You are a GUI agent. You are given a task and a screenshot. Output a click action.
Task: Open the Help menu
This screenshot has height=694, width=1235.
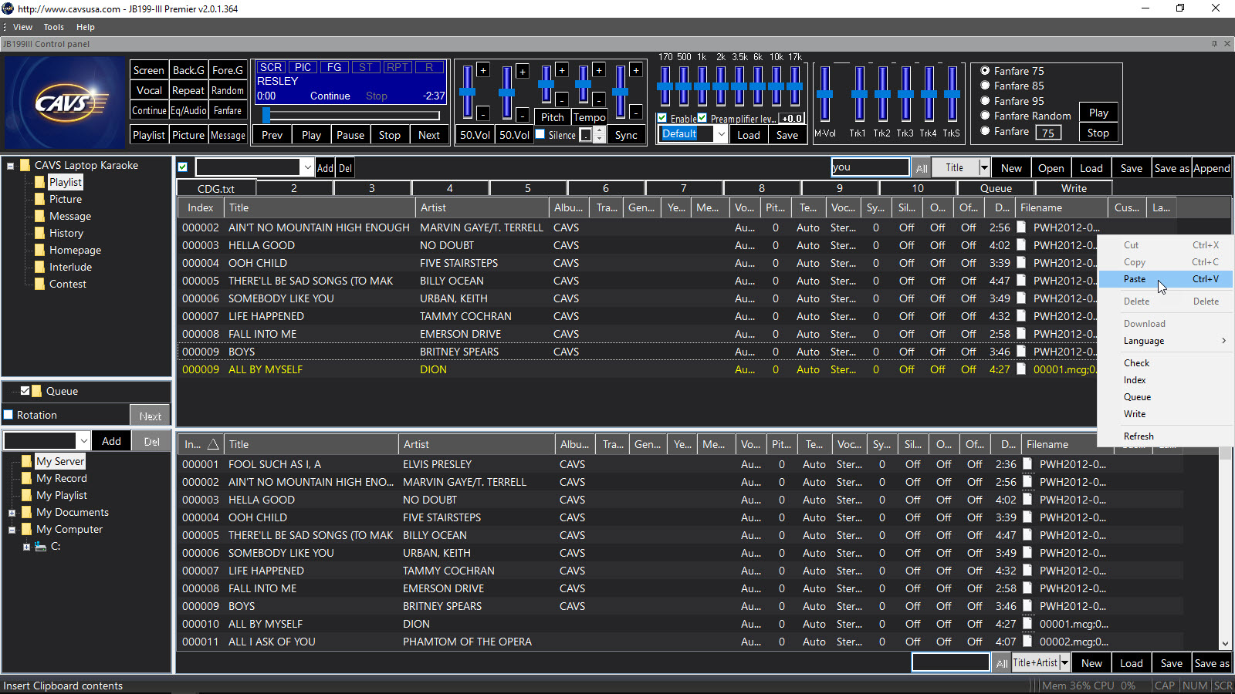[x=86, y=27]
